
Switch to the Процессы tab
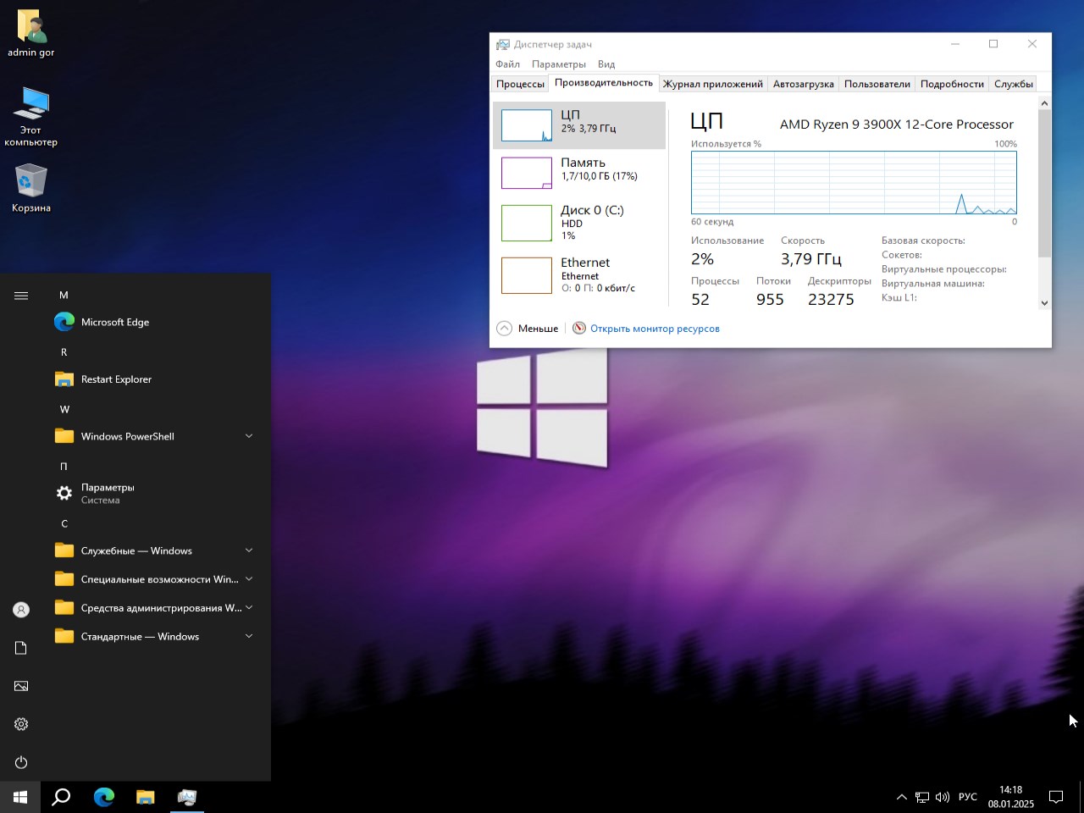(519, 84)
